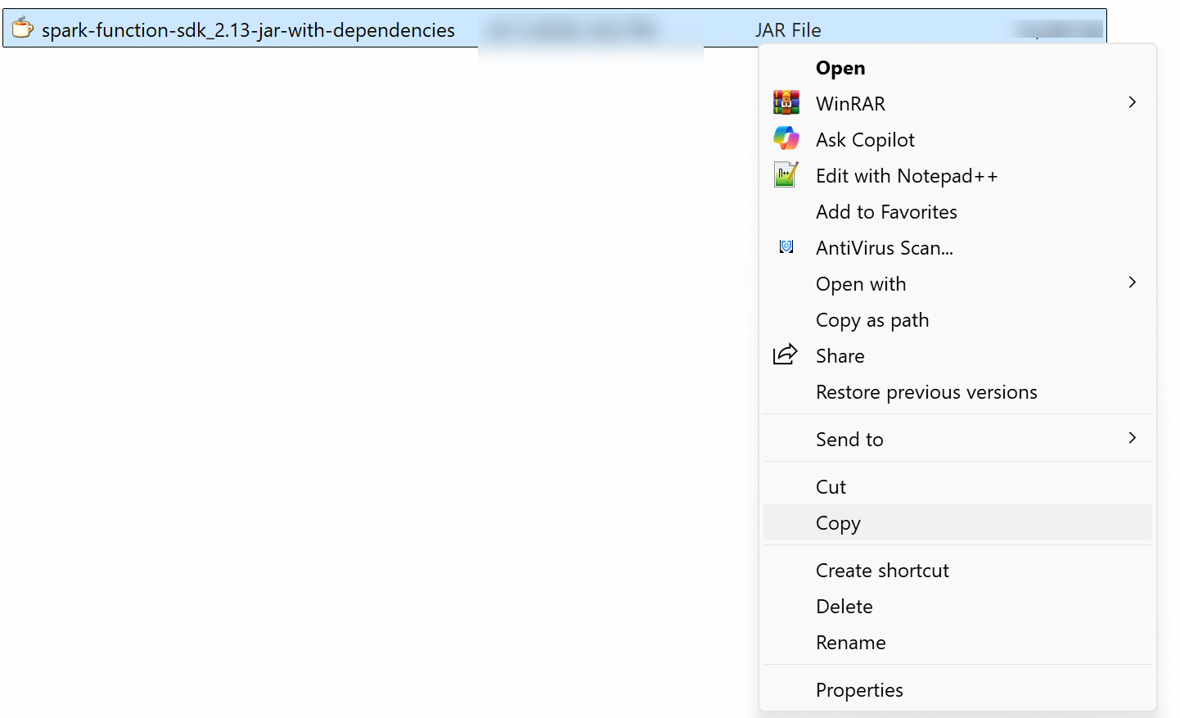
Task: Select the Share menu entry
Action: pos(957,356)
